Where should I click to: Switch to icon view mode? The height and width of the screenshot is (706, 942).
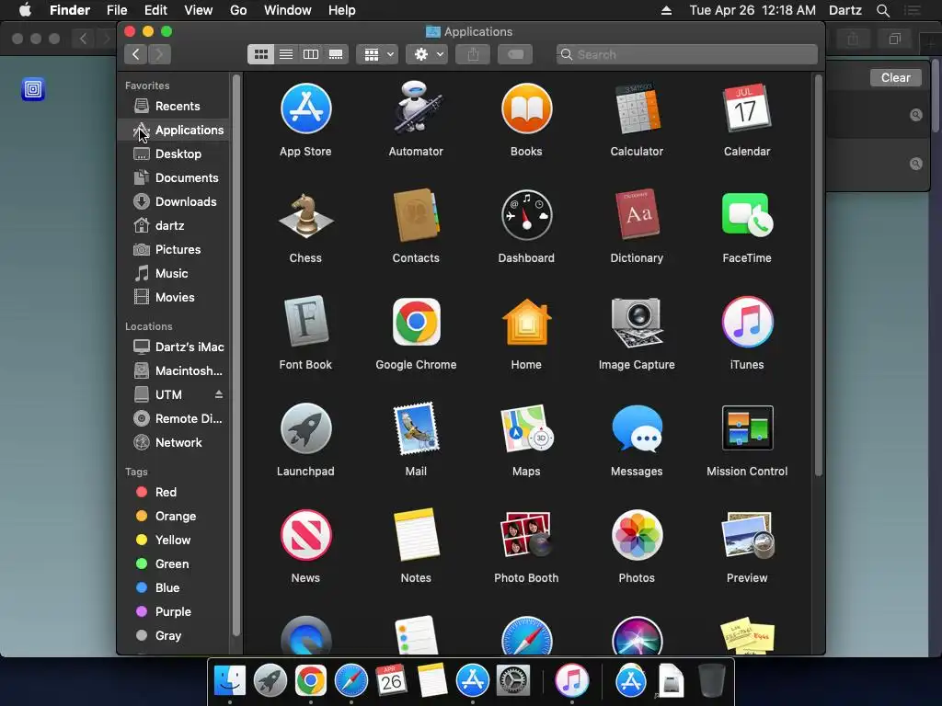260,54
